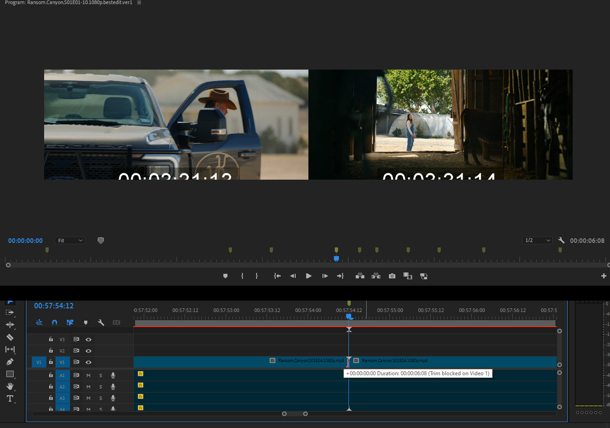Choose the Type tool

coord(10,398)
